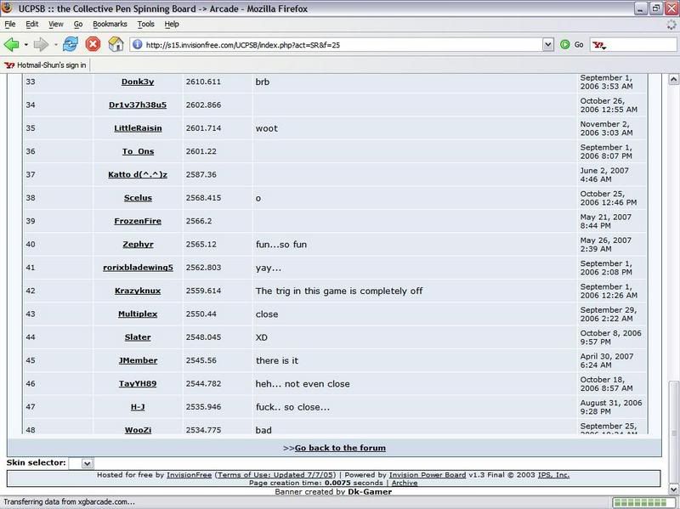Open Donk3y's profile link
This screenshot has height=509, width=680.
click(x=138, y=82)
